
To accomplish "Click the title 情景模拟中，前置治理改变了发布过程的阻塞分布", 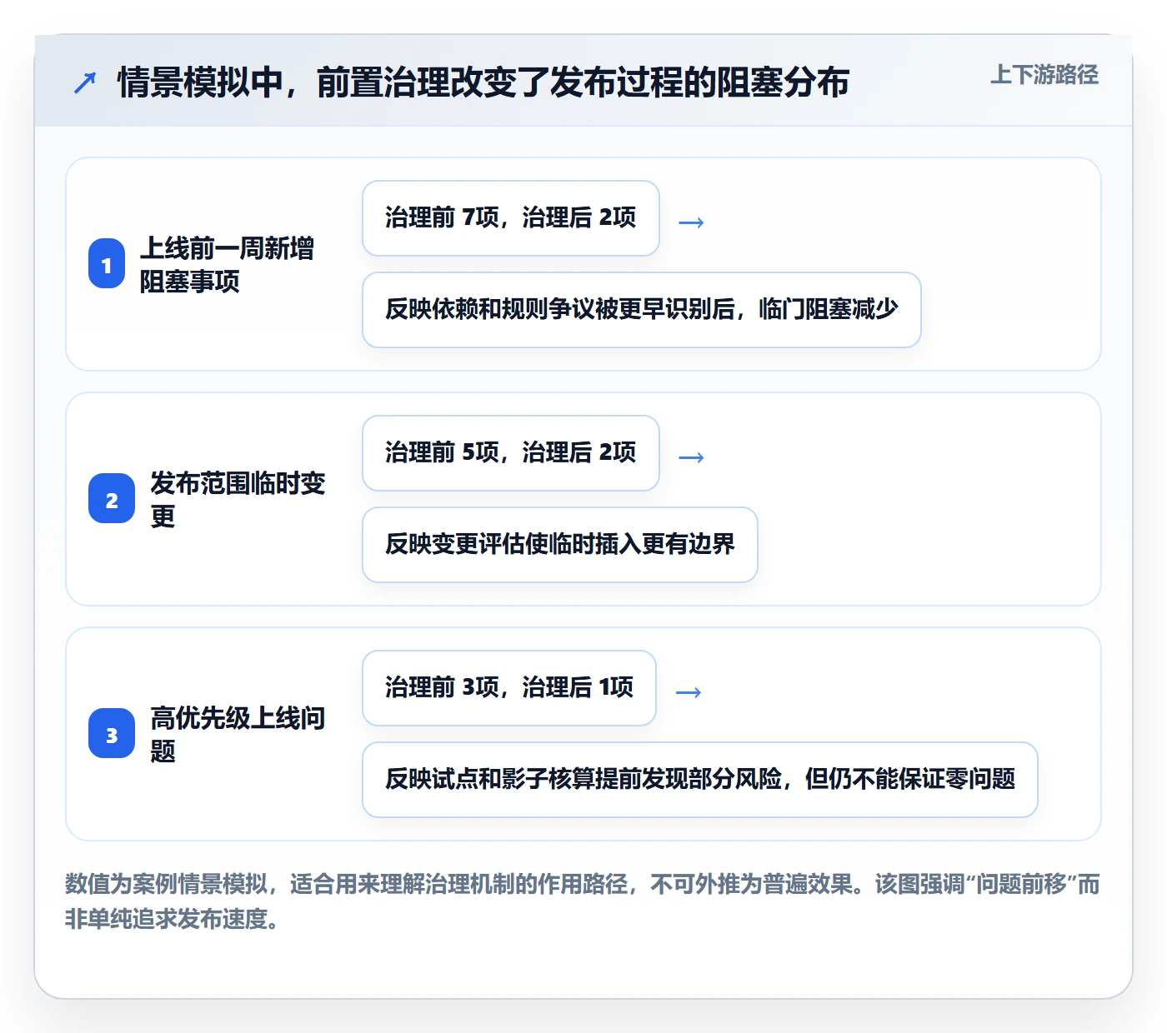I will [x=483, y=82].
